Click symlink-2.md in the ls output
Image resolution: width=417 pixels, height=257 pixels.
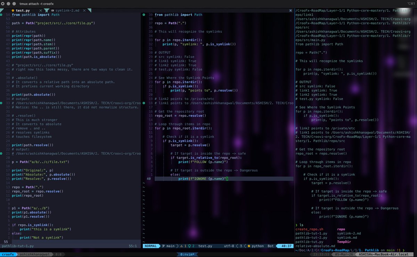(349, 233)
